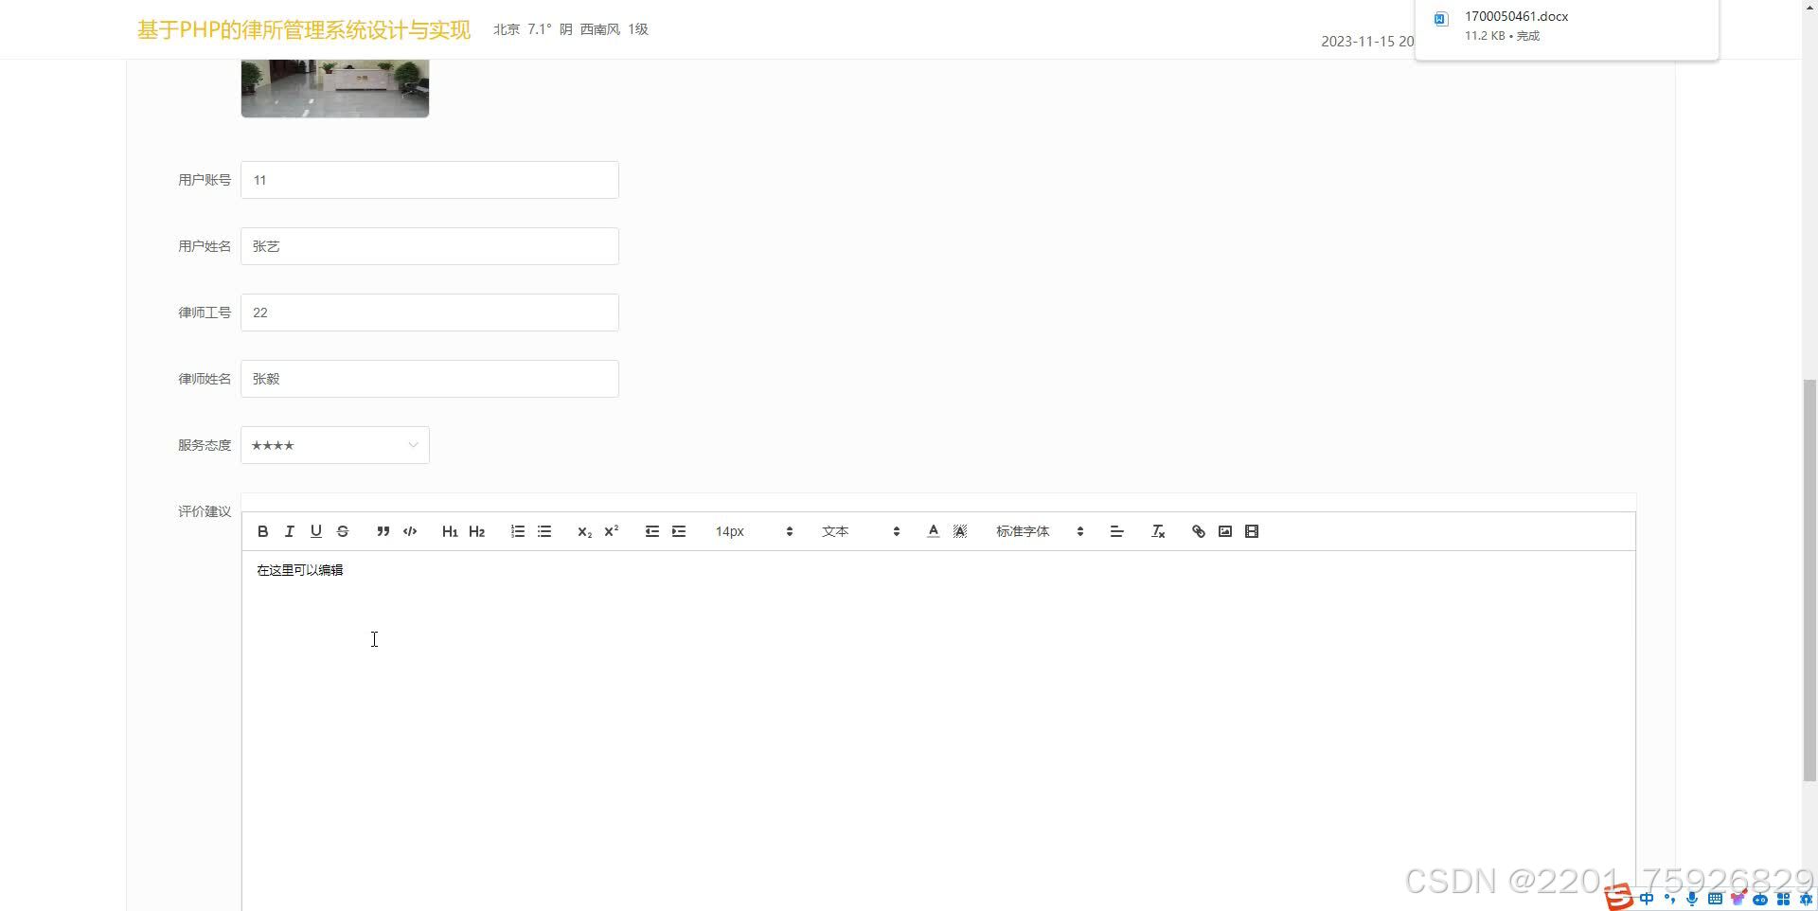This screenshot has height=911, width=1818.
Task: Insert a video in the editor
Action: [1252, 531]
